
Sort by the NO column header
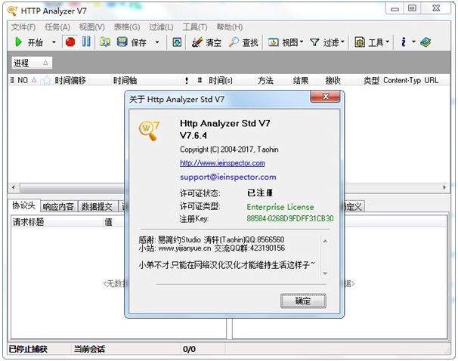pos(27,80)
